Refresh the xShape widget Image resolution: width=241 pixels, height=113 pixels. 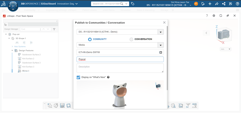[x=221, y=16]
